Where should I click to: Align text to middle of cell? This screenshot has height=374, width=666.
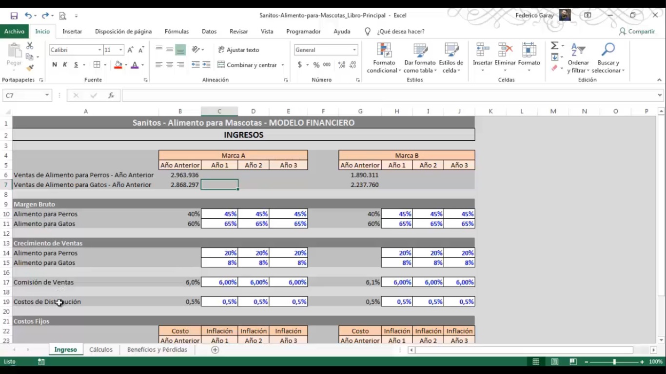(x=170, y=50)
